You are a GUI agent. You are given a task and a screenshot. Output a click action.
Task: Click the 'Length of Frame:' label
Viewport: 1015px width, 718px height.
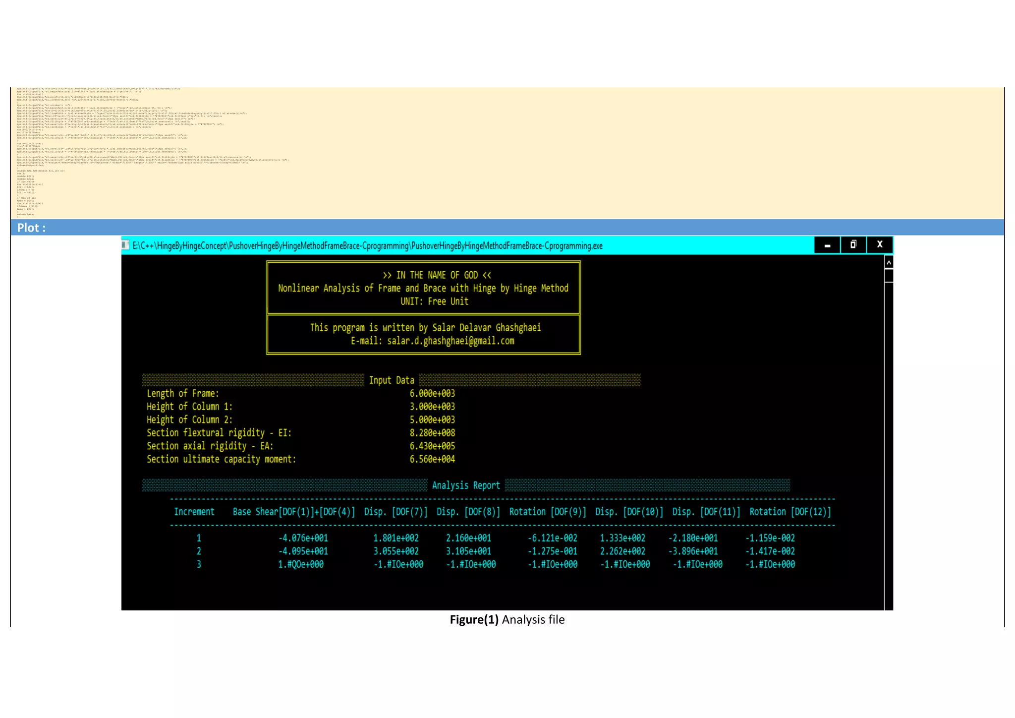[182, 393]
